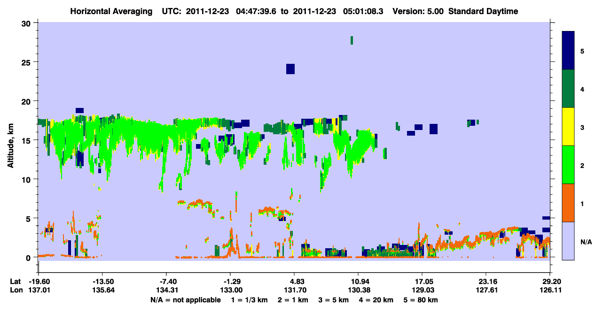
Task: Click the y-axis tick label 20
Action: point(27,101)
